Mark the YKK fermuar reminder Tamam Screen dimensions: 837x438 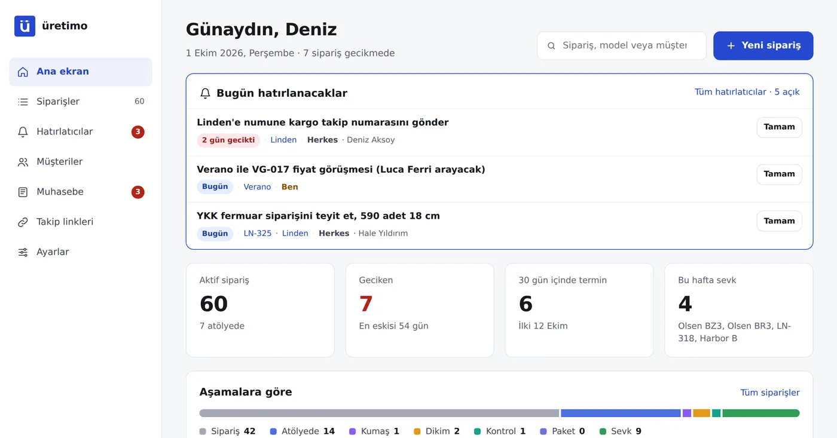(x=780, y=221)
